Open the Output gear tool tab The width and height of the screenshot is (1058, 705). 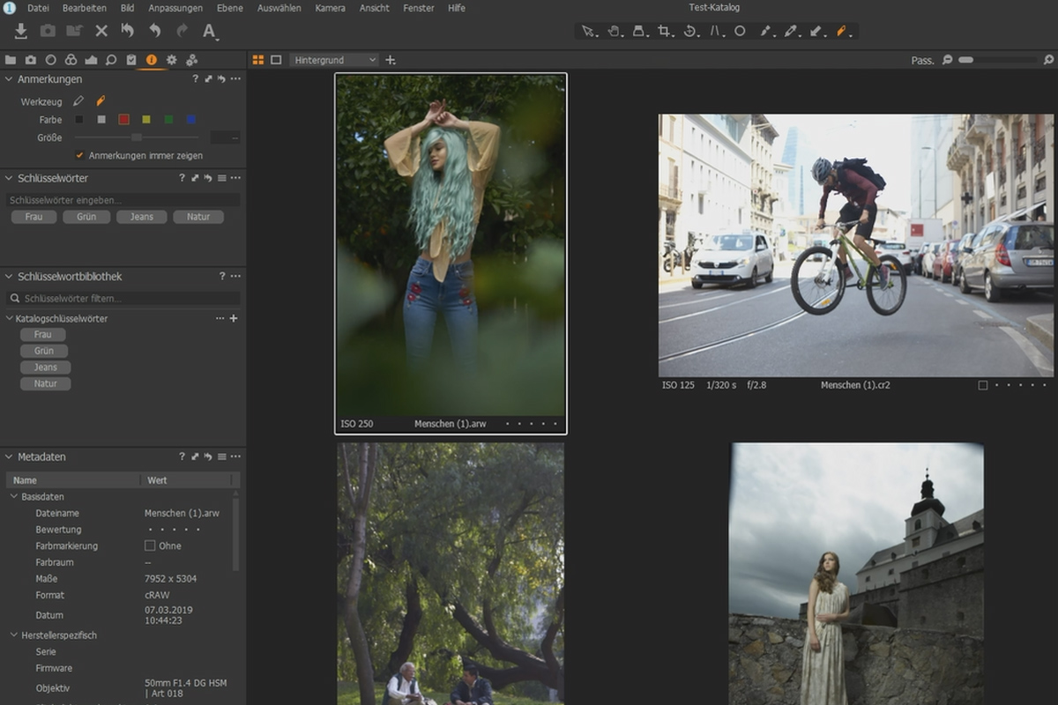tap(171, 60)
